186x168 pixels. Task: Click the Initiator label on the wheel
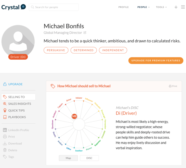point(79,98)
